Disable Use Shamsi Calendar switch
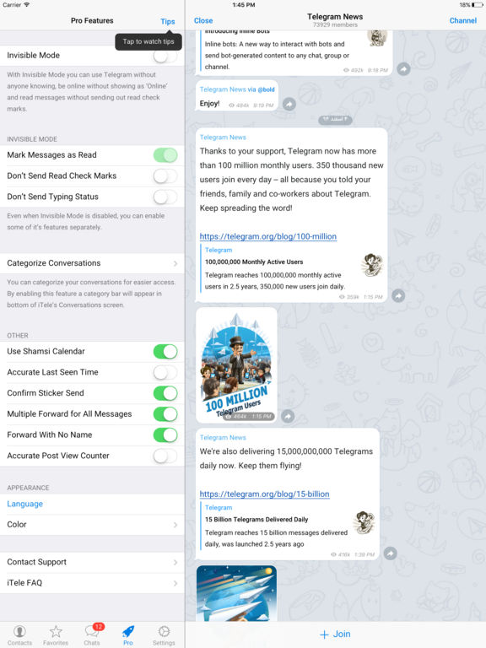This screenshot has width=486, height=648. (165, 351)
